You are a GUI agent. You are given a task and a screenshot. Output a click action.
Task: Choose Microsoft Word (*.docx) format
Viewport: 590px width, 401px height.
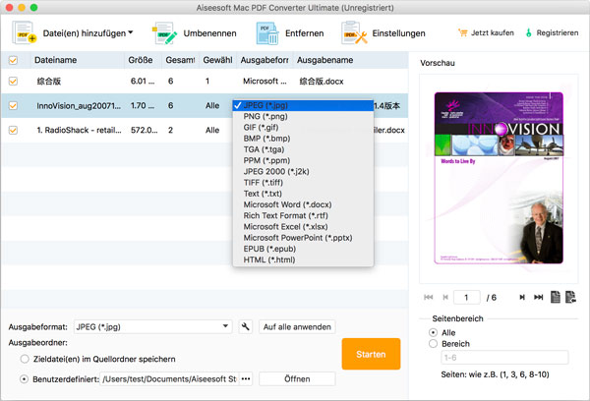click(x=303, y=204)
